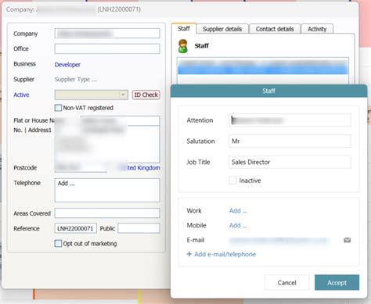Image resolution: width=371 pixels, height=304 pixels.
Task: Click the Company name field
Action: tap(107, 34)
